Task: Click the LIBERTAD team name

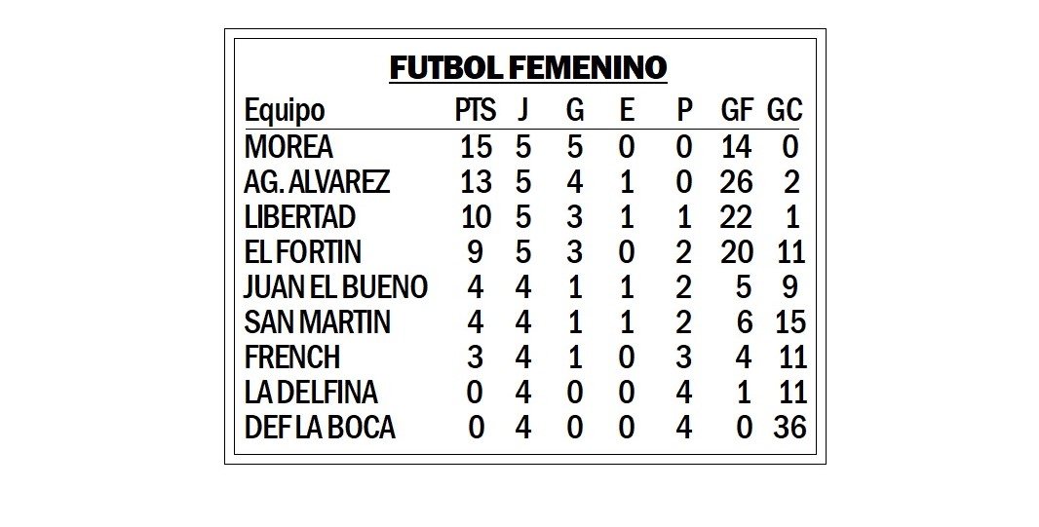Action: click(299, 216)
